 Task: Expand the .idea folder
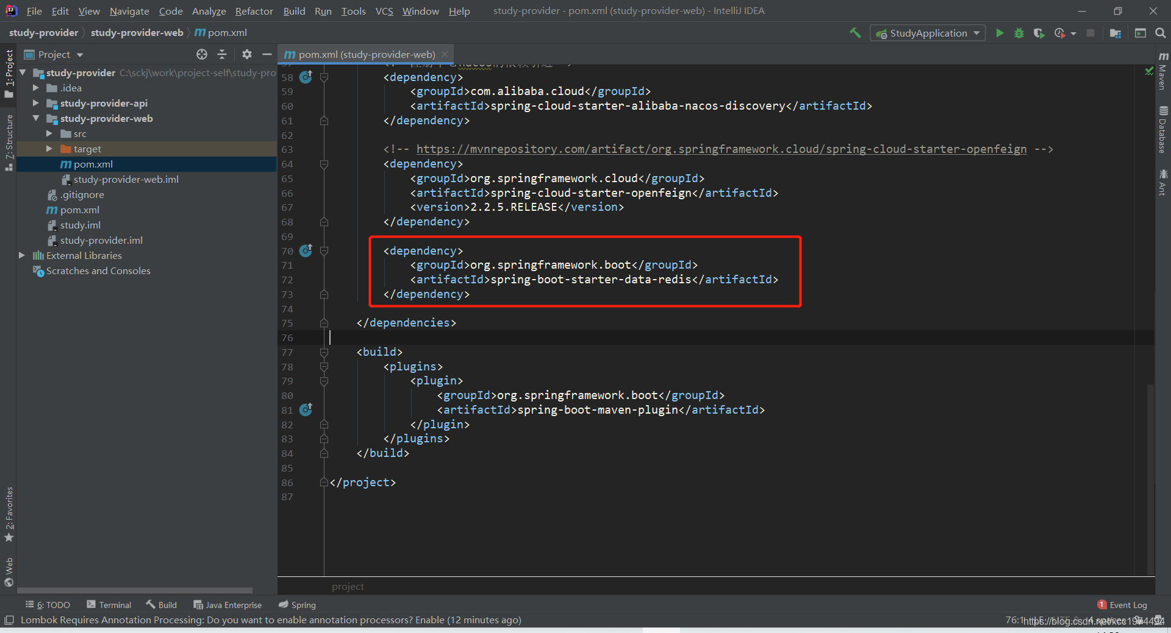[36, 88]
